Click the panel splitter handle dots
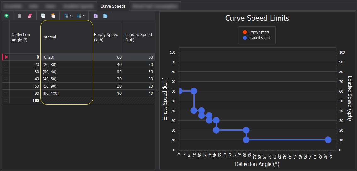357x171 pixels. pos(157,90)
